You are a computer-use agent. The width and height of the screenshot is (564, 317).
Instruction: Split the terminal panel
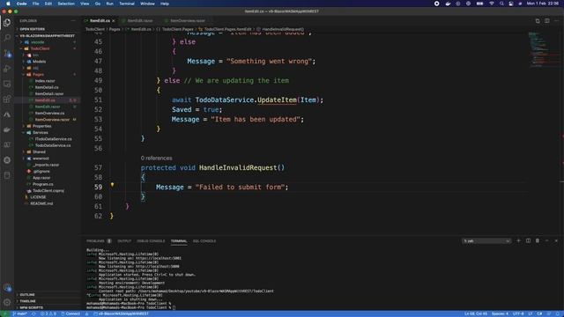(x=528, y=240)
